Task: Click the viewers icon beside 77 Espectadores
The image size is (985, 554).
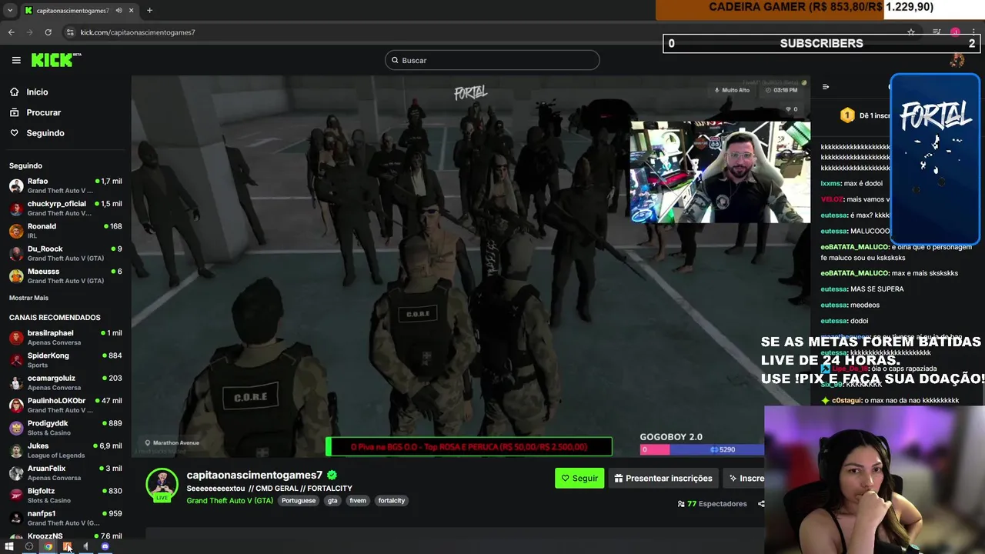Action: coord(681,504)
